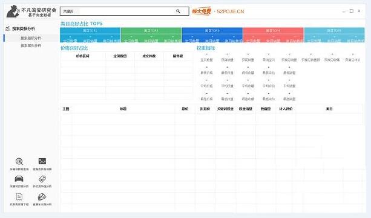Click the blue TOP1 category block
Viewport: 371px width, 218px height.
[90, 35]
